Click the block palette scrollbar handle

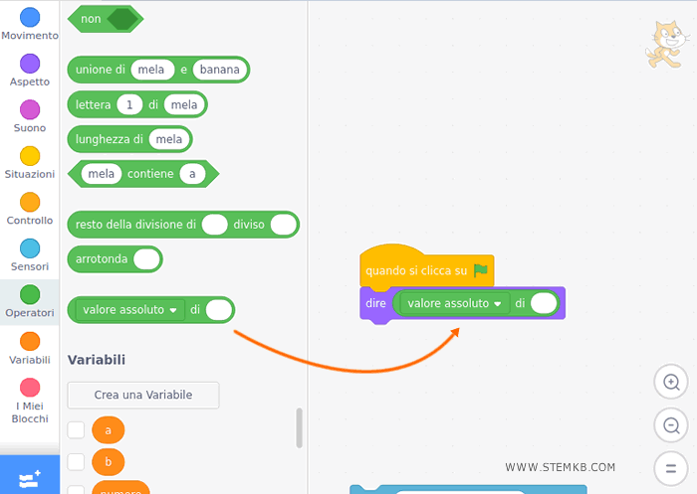click(x=300, y=427)
